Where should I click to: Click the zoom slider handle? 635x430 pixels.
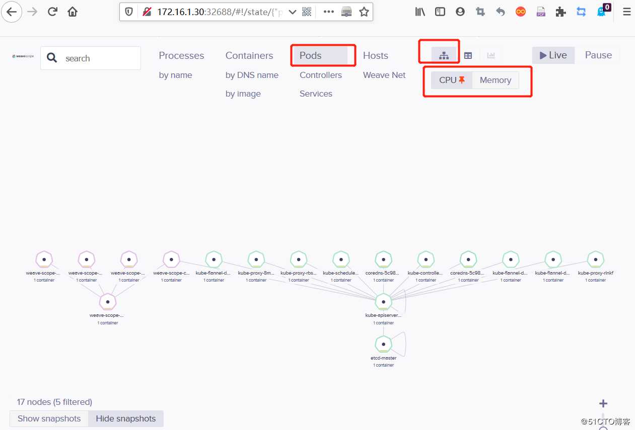tap(603, 427)
